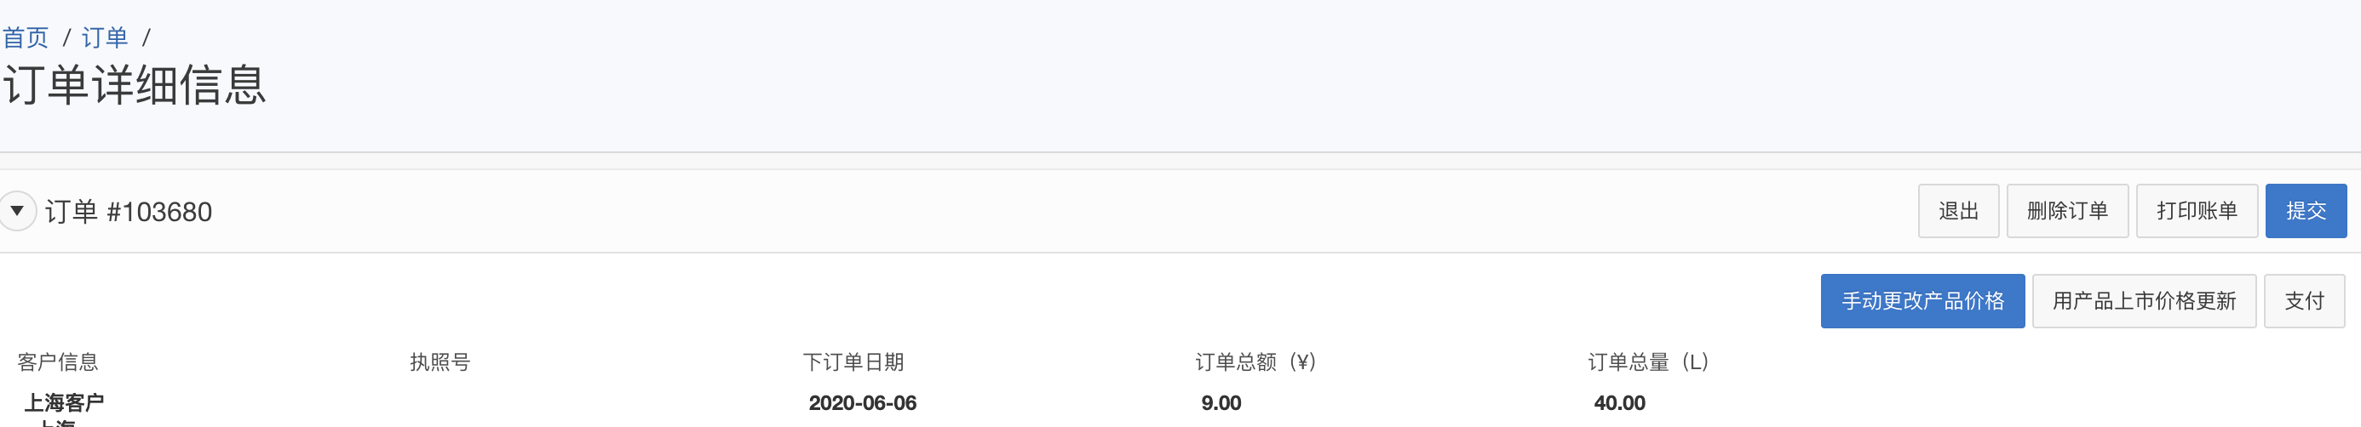The image size is (2361, 427).
Task: Click 打印账单 to print the bill
Action: [2196, 211]
